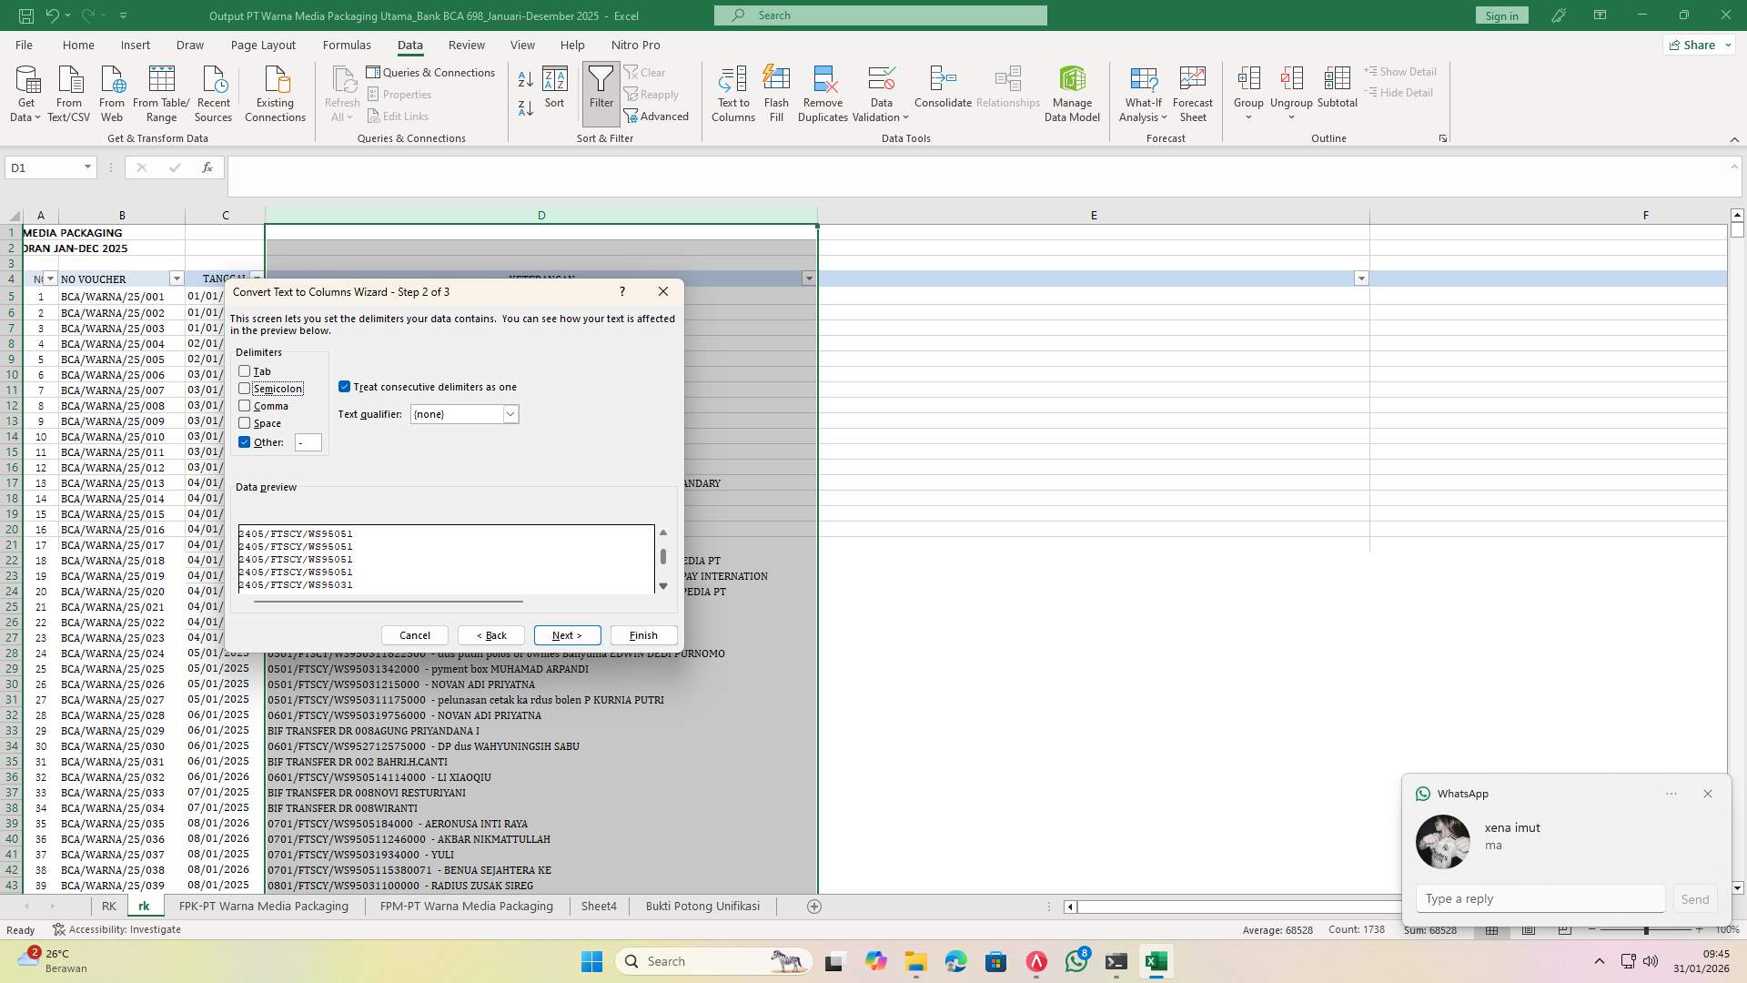Uncheck Treat consecutive delimiters as one
The width and height of the screenshot is (1747, 983).
(x=344, y=386)
